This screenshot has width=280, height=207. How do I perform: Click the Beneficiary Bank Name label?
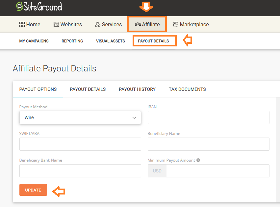(41, 160)
